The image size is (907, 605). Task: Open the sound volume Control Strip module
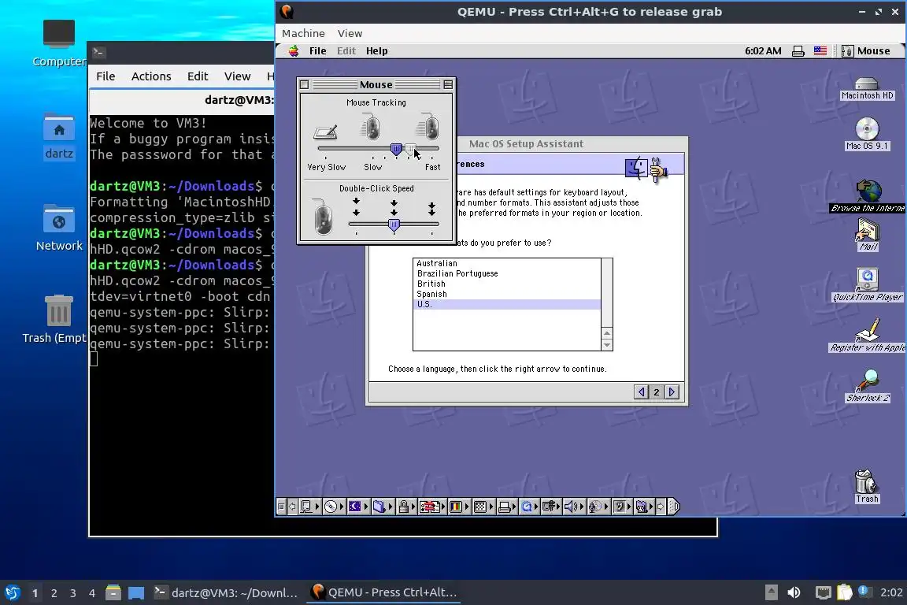tap(574, 507)
